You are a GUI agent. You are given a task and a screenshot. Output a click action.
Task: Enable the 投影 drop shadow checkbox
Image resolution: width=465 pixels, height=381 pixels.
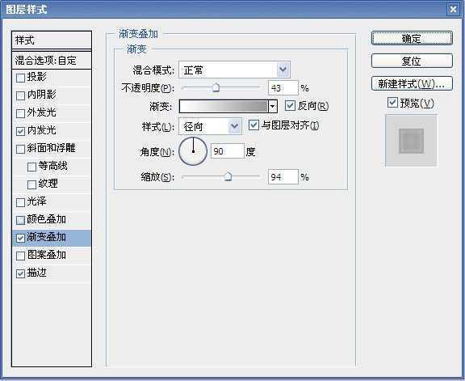click(20, 78)
